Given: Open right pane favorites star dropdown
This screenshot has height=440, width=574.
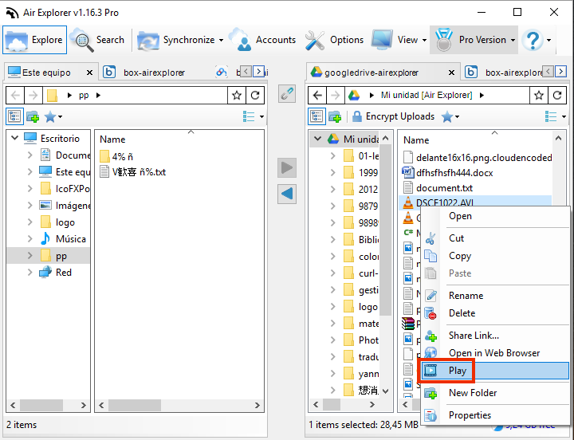Looking at the screenshot, I should pos(450,117).
